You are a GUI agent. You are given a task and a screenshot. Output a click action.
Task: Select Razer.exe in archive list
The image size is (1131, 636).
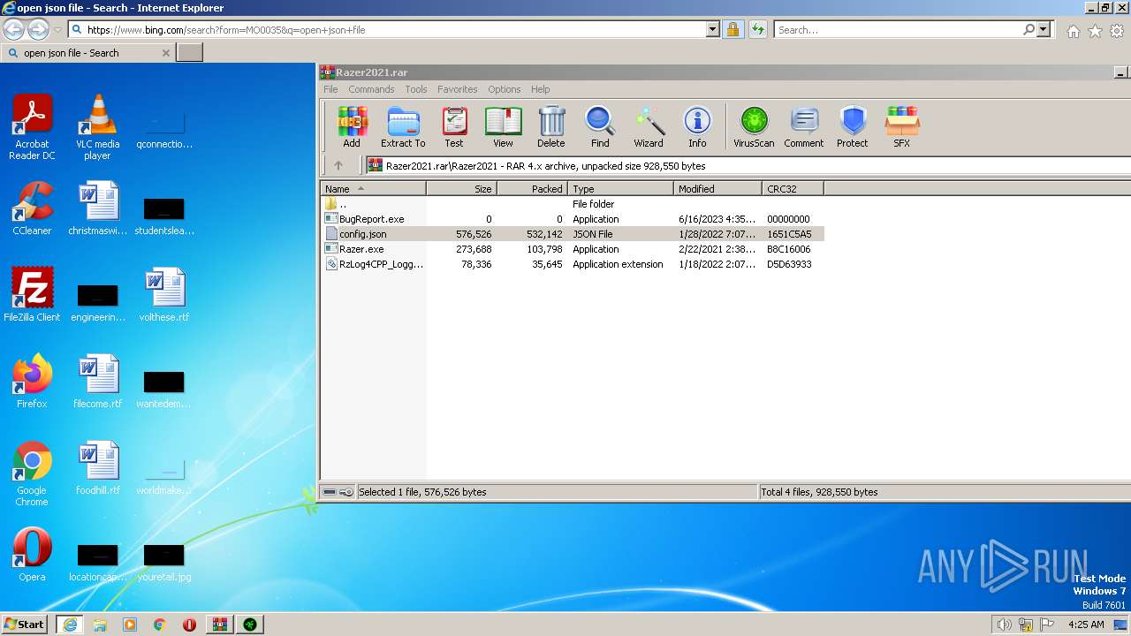tap(573, 249)
